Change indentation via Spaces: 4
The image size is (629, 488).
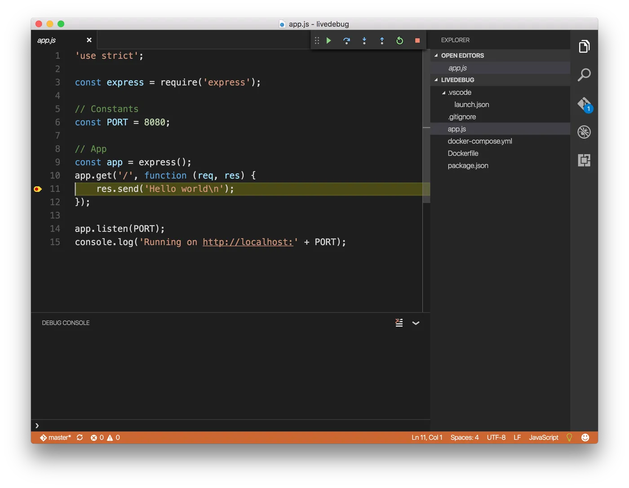tap(465, 437)
